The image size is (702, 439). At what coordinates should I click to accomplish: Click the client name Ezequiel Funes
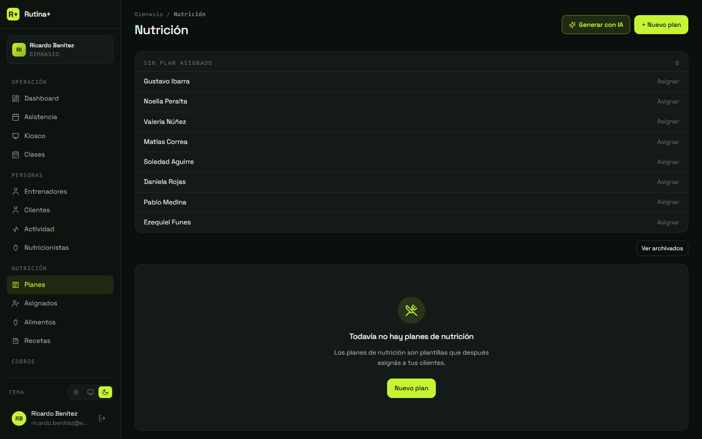[x=167, y=222]
